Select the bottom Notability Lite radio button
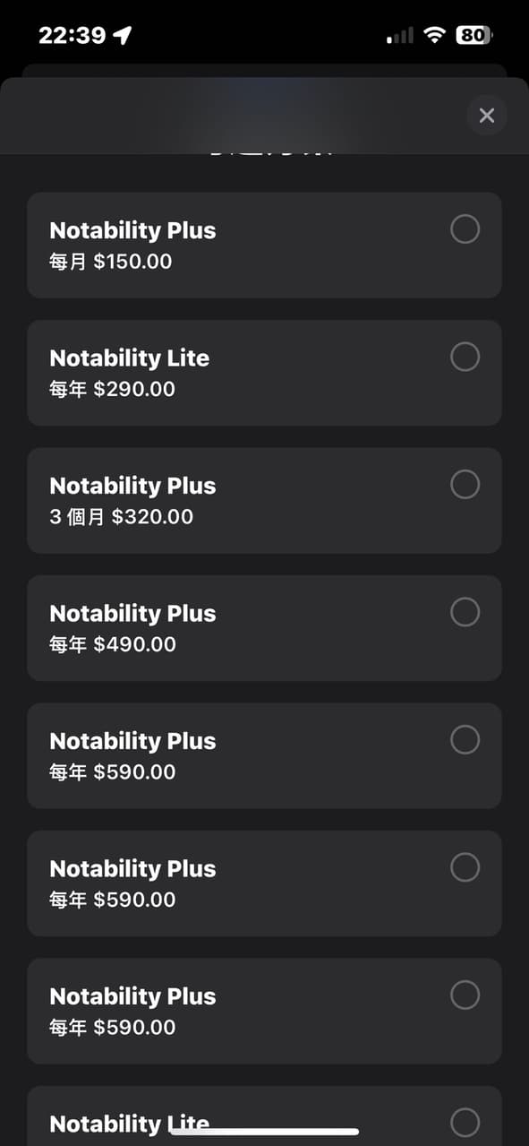The image size is (529, 1146). [465, 1122]
